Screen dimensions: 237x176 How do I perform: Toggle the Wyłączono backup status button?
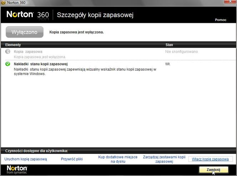coord(25,32)
